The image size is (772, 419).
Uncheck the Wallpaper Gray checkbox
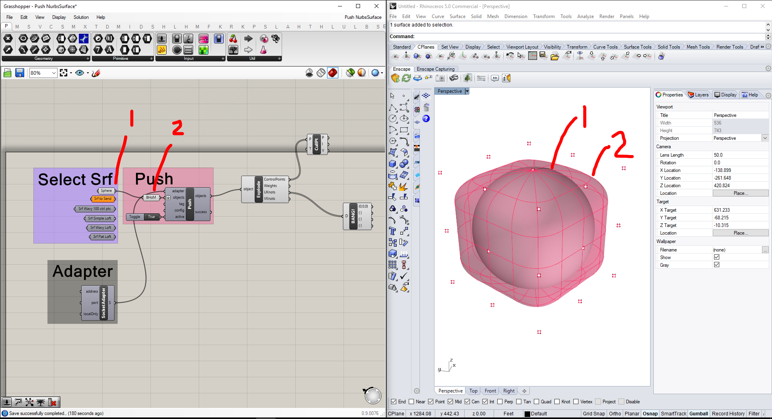[x=716, y=265]
